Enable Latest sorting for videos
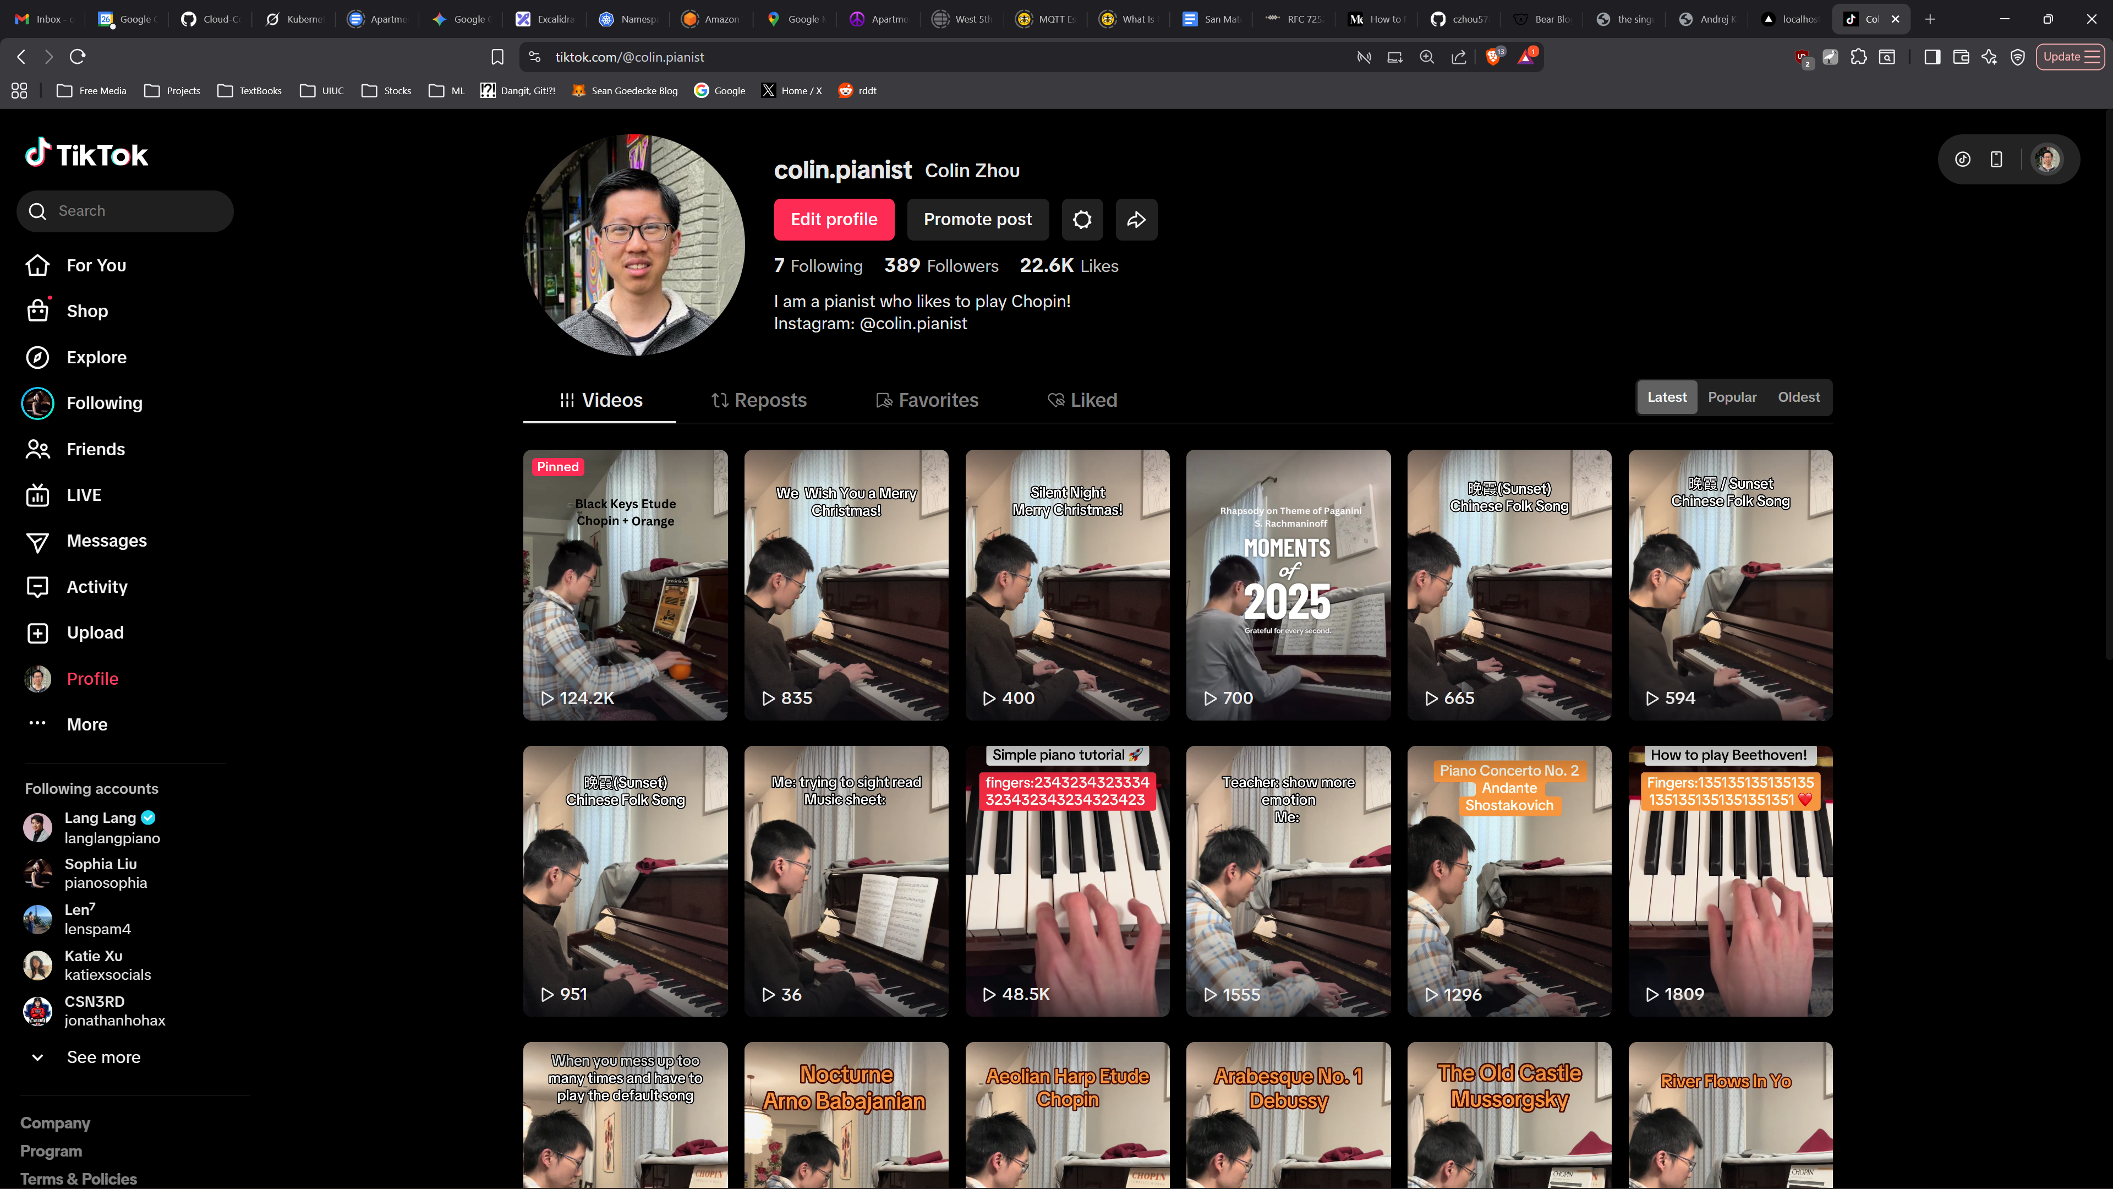Screen dimensions: 2113x1189 pos(1667,397)
